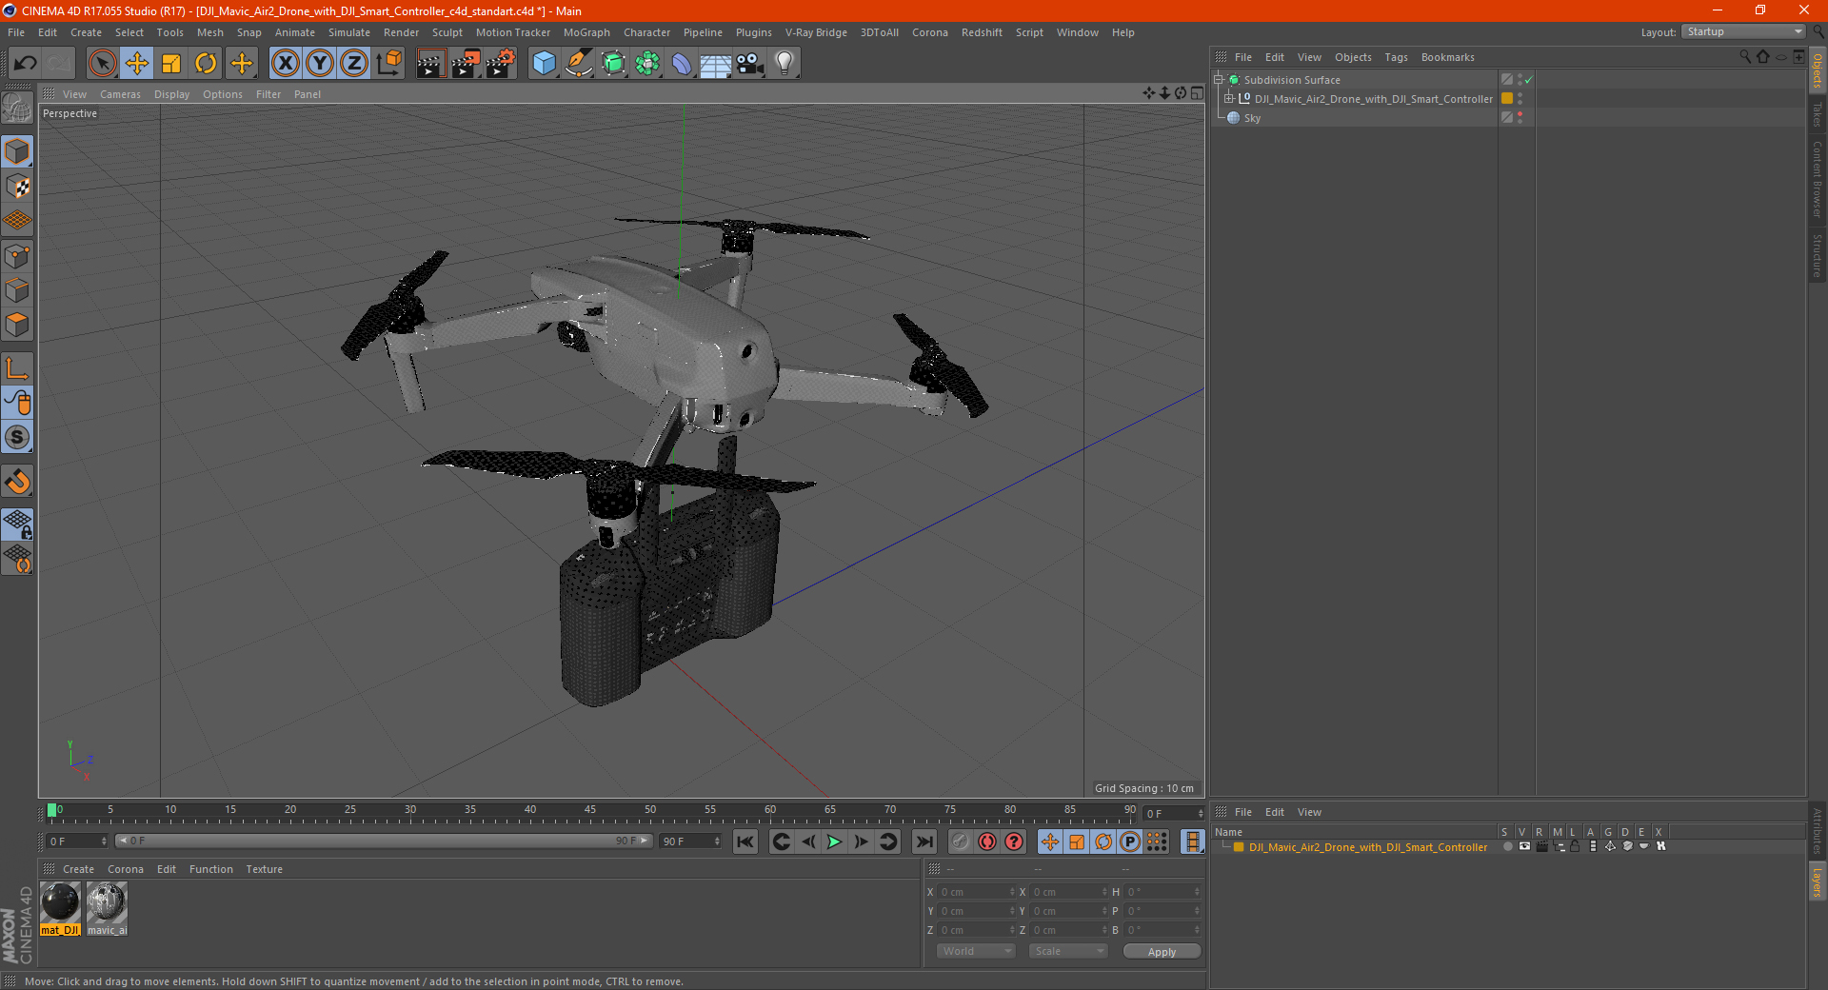This screenshot has width=1828, height=990.
Task: Toggle Subdivision Surface enable checkmark
Action: (1528, 80)
